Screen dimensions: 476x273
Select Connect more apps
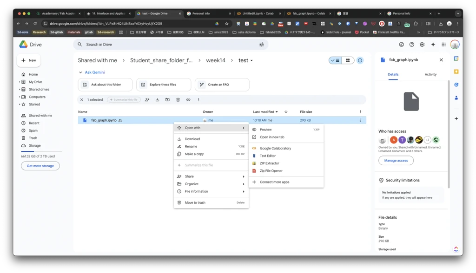(286, 182)
